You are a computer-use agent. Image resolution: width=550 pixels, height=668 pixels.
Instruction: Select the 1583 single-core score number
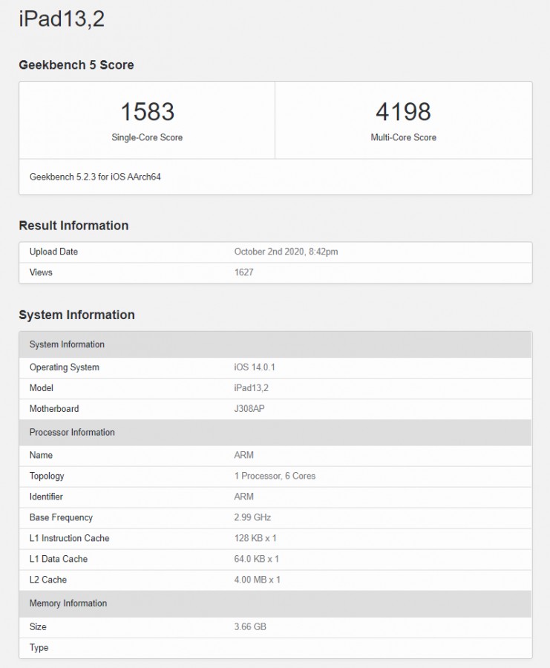pos(147,112)
